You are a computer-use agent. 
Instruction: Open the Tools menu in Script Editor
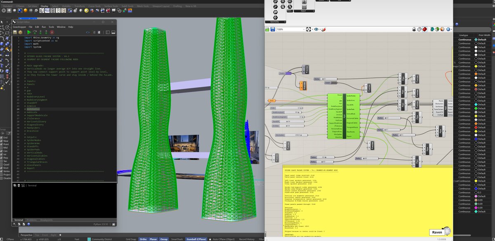pyautogui.click(x=51, y=27)
